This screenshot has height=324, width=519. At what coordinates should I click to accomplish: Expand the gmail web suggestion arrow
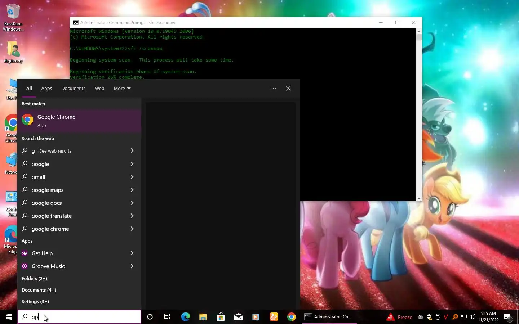coord(132,177)
